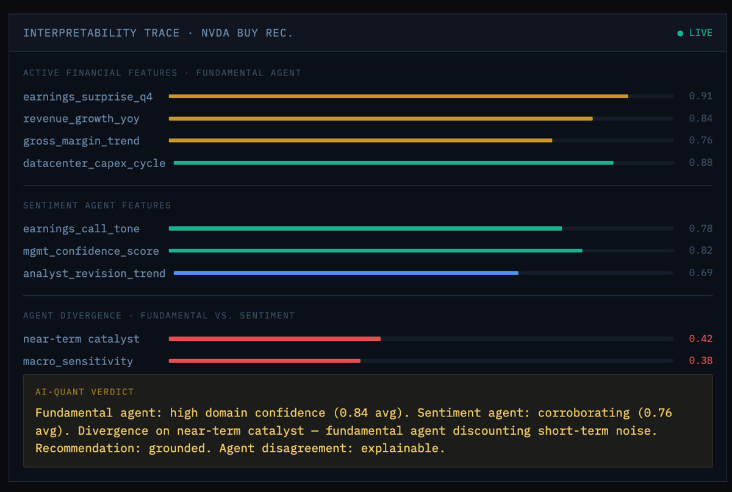732x492 pixels.
Task: Click the revenue_growth_yoy progress bar
Action: (x=381, y=119)
